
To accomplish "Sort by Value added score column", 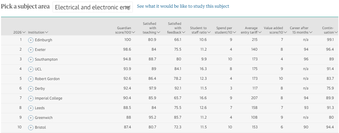I will 275,30.
